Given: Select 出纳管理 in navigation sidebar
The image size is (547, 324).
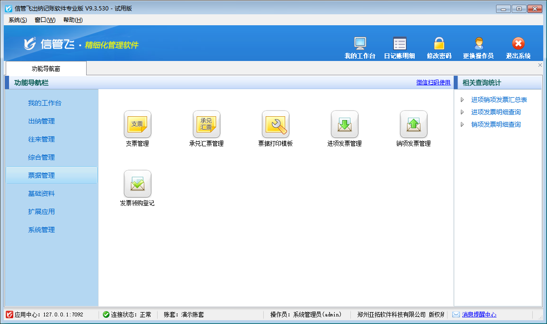Looking at the screenshot, I should (41, 121).
